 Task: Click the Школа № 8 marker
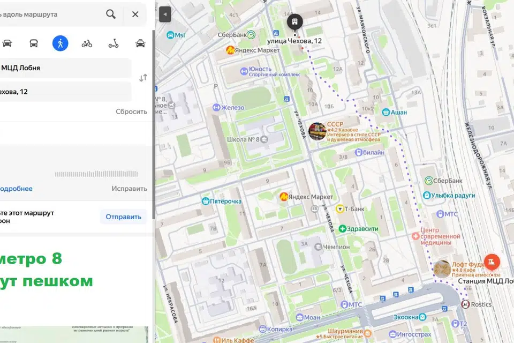[264, 139]
